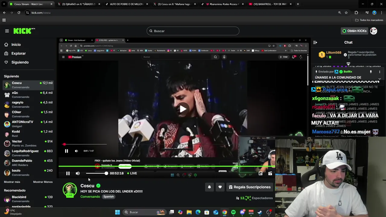Go to the Kick logo home

coord(24,31)
